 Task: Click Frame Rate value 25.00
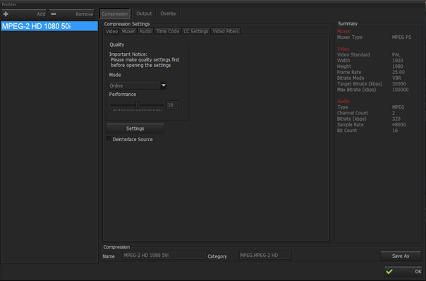pos(398,72)
